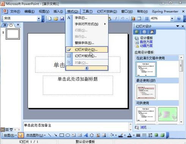
Task: Switch to the Slides thumbnail pane tab
Action: click(x=11, y=25)
